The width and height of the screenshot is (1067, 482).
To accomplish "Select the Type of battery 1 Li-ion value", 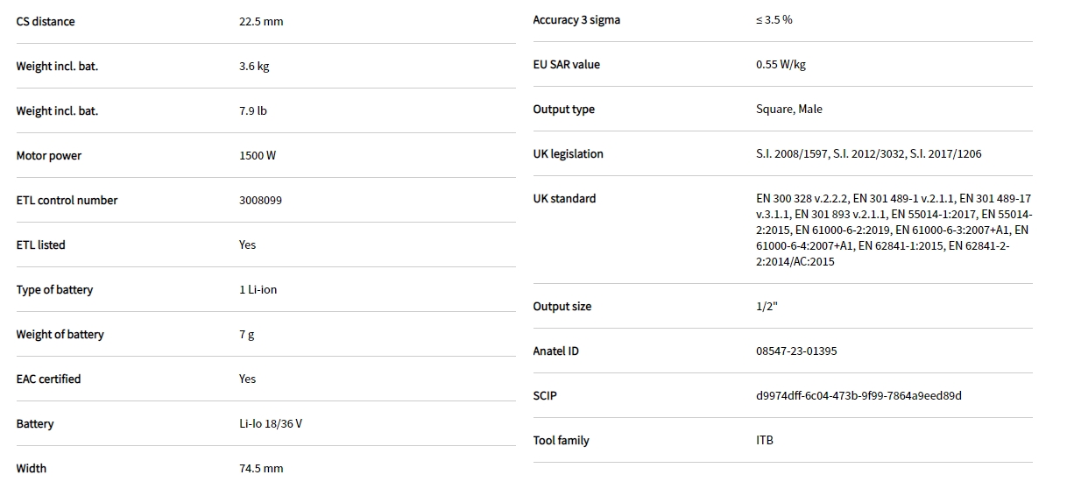I will pos(258,289).
